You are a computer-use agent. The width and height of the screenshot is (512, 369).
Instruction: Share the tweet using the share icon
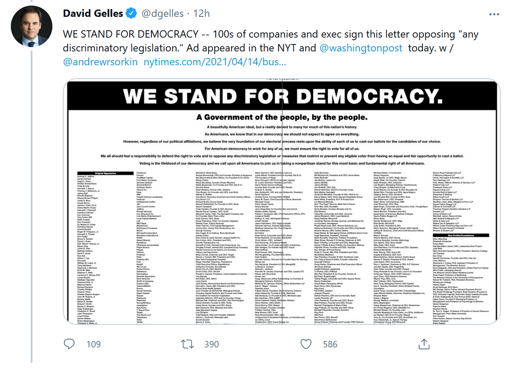(x=424, y=344)
